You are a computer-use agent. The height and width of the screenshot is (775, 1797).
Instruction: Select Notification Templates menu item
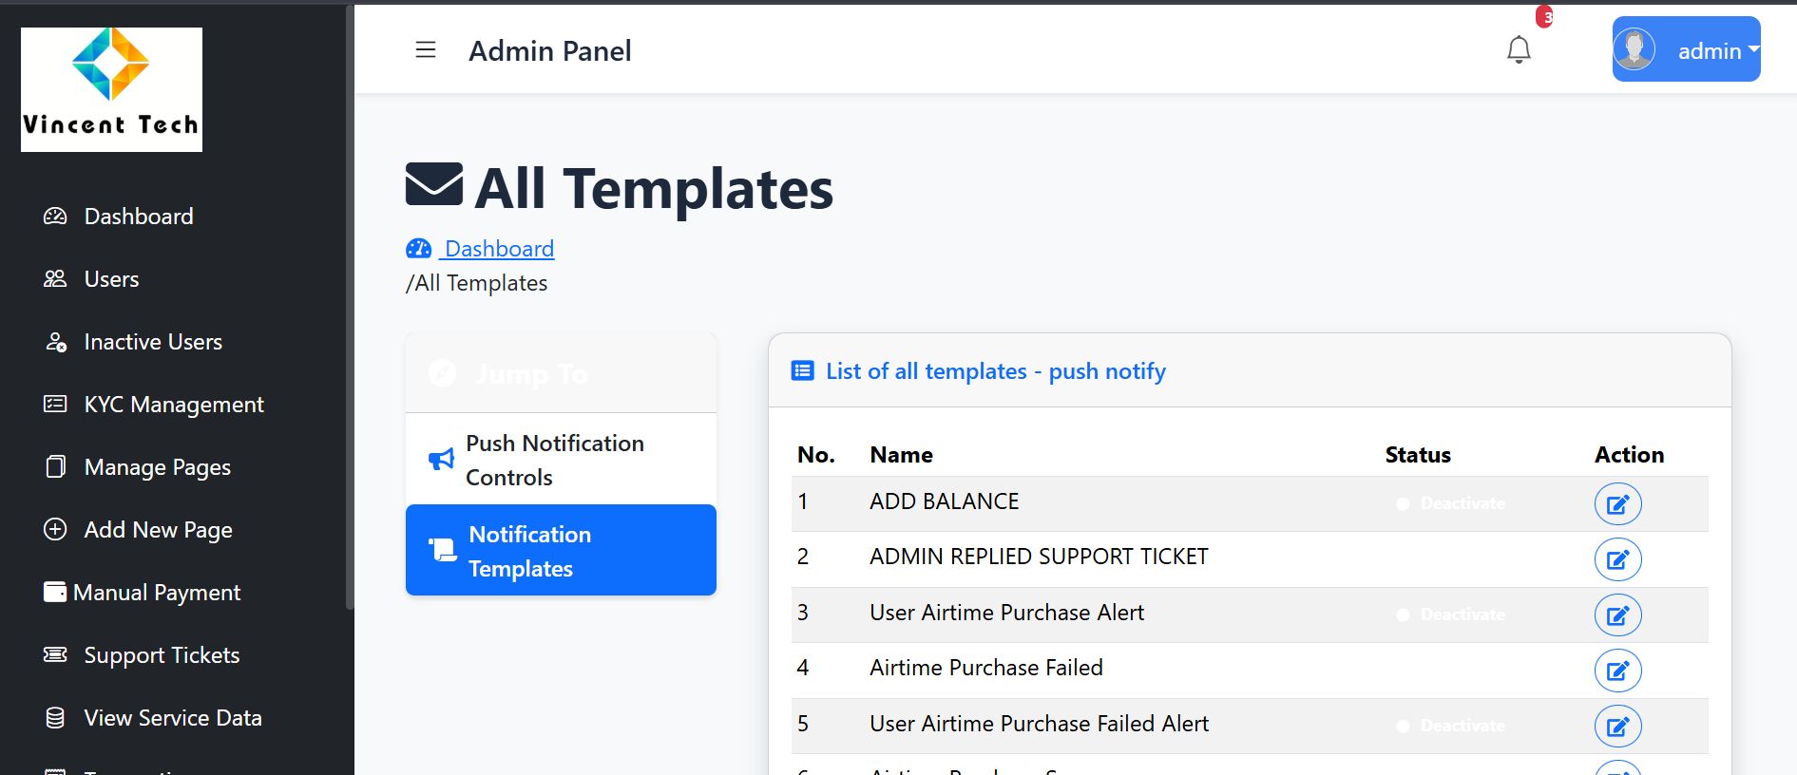click(x=561, y=551)
